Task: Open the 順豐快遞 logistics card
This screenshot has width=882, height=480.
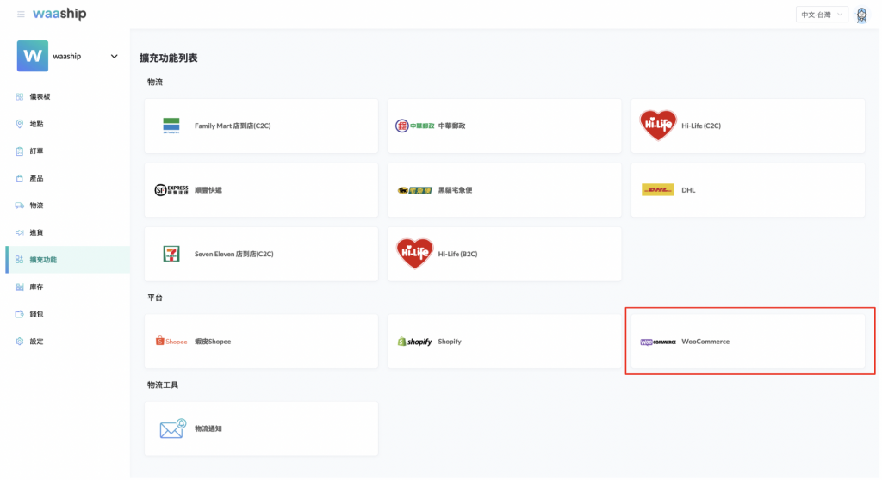Action: tap(261, 190)
